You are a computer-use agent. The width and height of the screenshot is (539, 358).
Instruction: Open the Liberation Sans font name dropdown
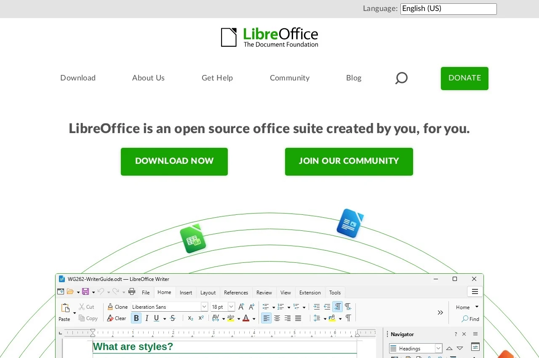point(204,307)
